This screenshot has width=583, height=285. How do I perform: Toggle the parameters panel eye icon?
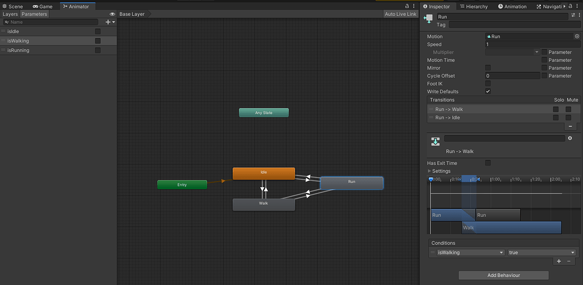click(112, 14)
